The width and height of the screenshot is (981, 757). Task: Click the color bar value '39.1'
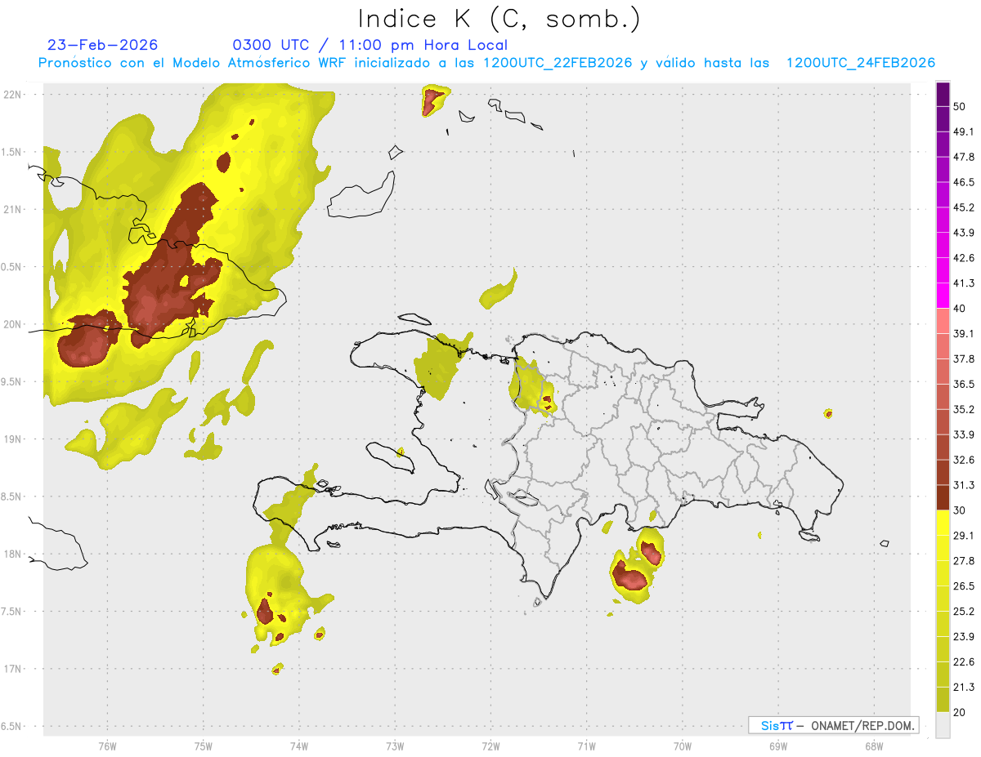click(964, 334)
